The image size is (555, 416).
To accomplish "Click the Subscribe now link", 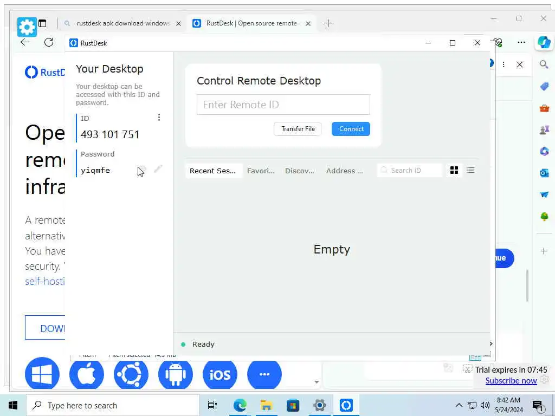I will pyautogui.click(x=511, y=381).
